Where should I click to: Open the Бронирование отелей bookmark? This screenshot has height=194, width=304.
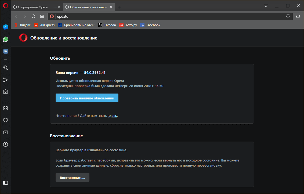pos(76,25)
